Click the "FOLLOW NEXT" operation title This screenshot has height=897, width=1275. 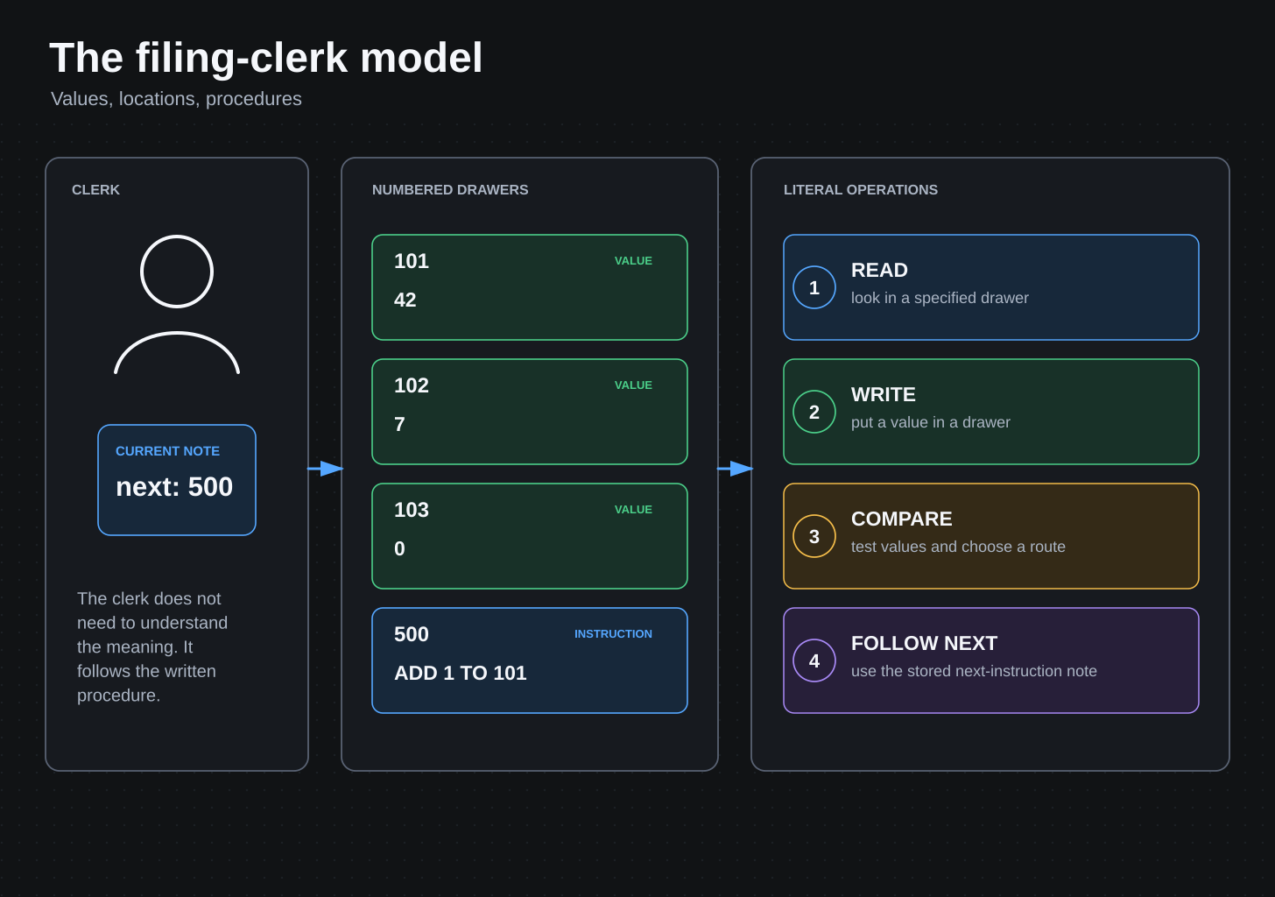(925, 643)
